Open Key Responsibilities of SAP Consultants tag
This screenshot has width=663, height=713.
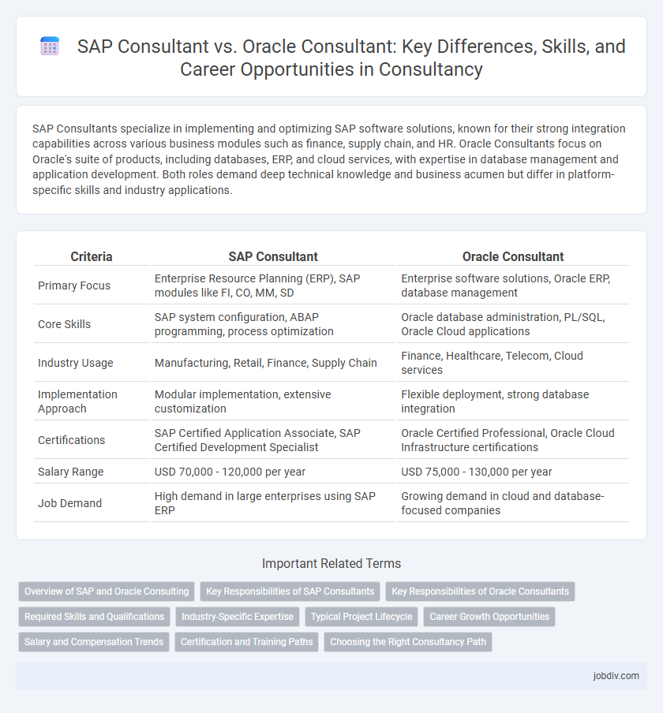click(x=290, y=591)
